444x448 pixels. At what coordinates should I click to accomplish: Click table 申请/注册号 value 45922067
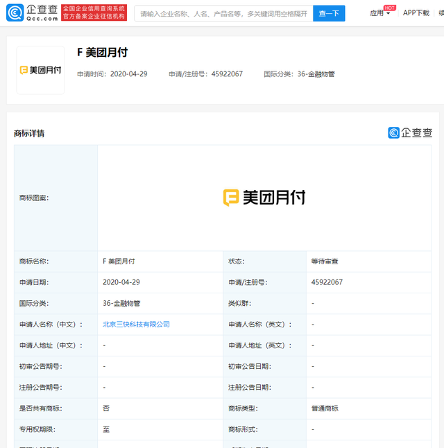(327, 282)
